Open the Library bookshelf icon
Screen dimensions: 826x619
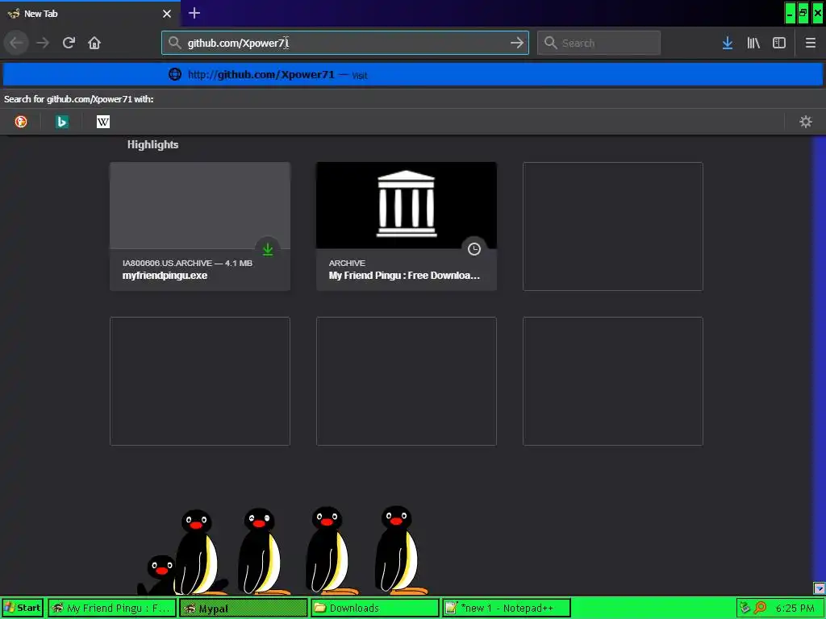click(x=753, y=43)
